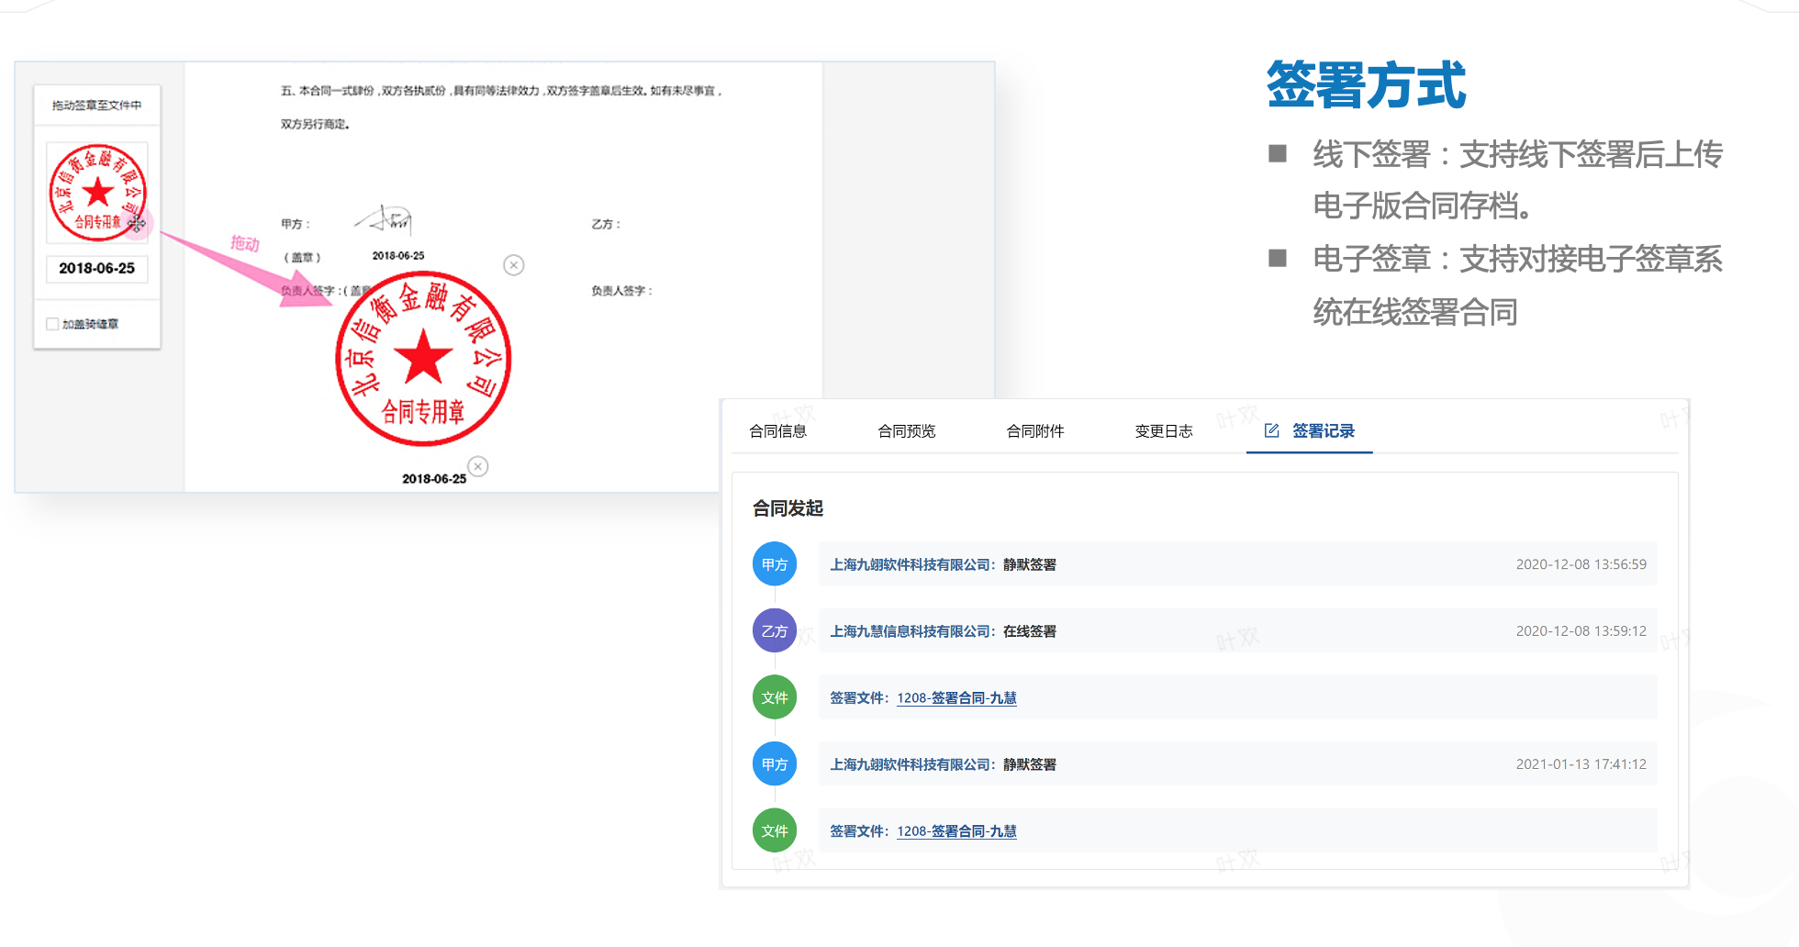The image size is (1799, 947).
Task: Click the 负责人签字： label under 乙方
Action: pyautogui.click(x=621, y=291)
